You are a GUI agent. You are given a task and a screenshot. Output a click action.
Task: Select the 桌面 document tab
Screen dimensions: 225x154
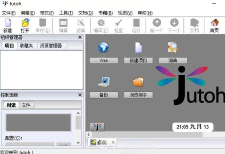pyautogui.click(x=102, y=142)
